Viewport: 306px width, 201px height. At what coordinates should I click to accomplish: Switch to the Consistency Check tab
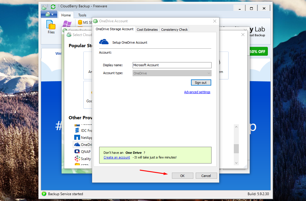click(x=174, y=29)
